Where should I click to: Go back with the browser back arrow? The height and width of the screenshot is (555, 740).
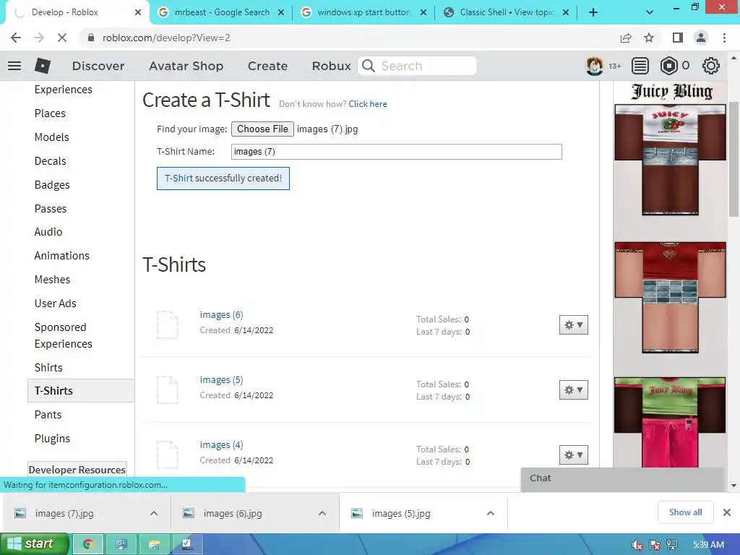coord(16,38)
